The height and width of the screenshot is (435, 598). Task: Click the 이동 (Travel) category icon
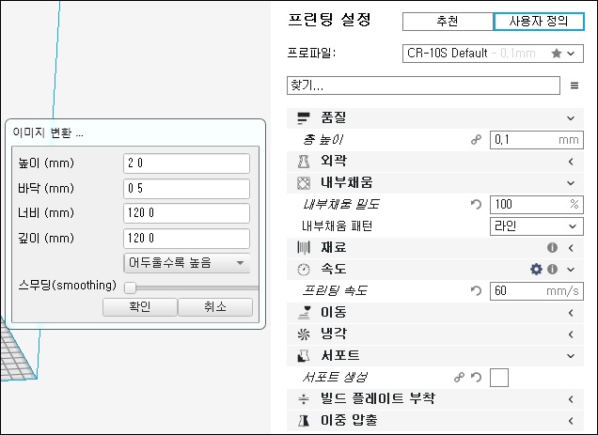pos(304,313)
